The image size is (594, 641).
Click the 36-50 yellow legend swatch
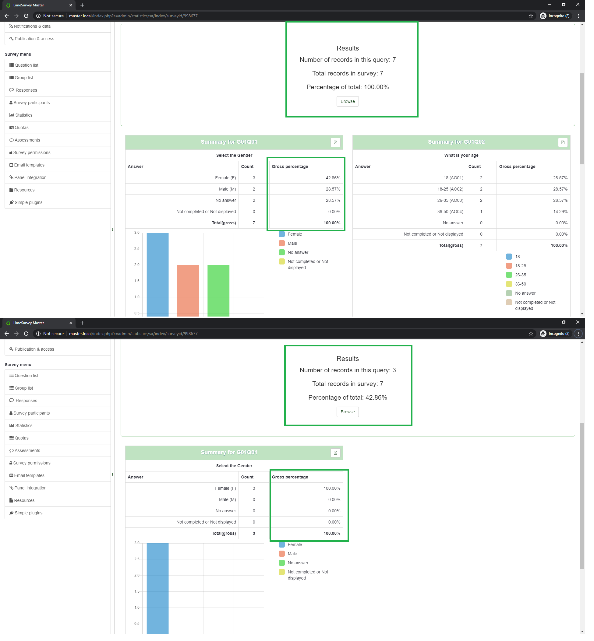(509, 284)
